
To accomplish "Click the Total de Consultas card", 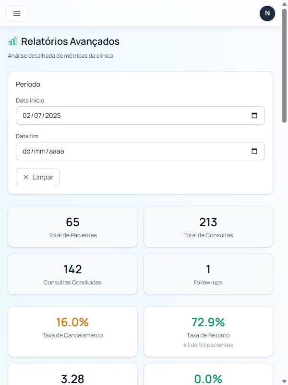I will pos(208,227).
